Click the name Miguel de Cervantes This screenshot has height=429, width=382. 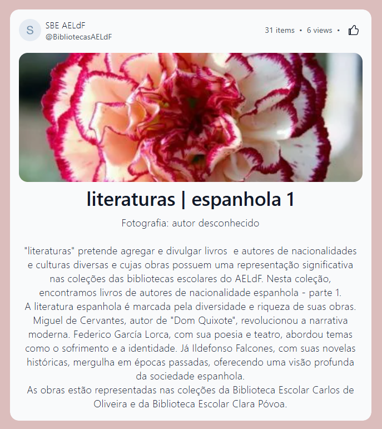tap(80, 320)
